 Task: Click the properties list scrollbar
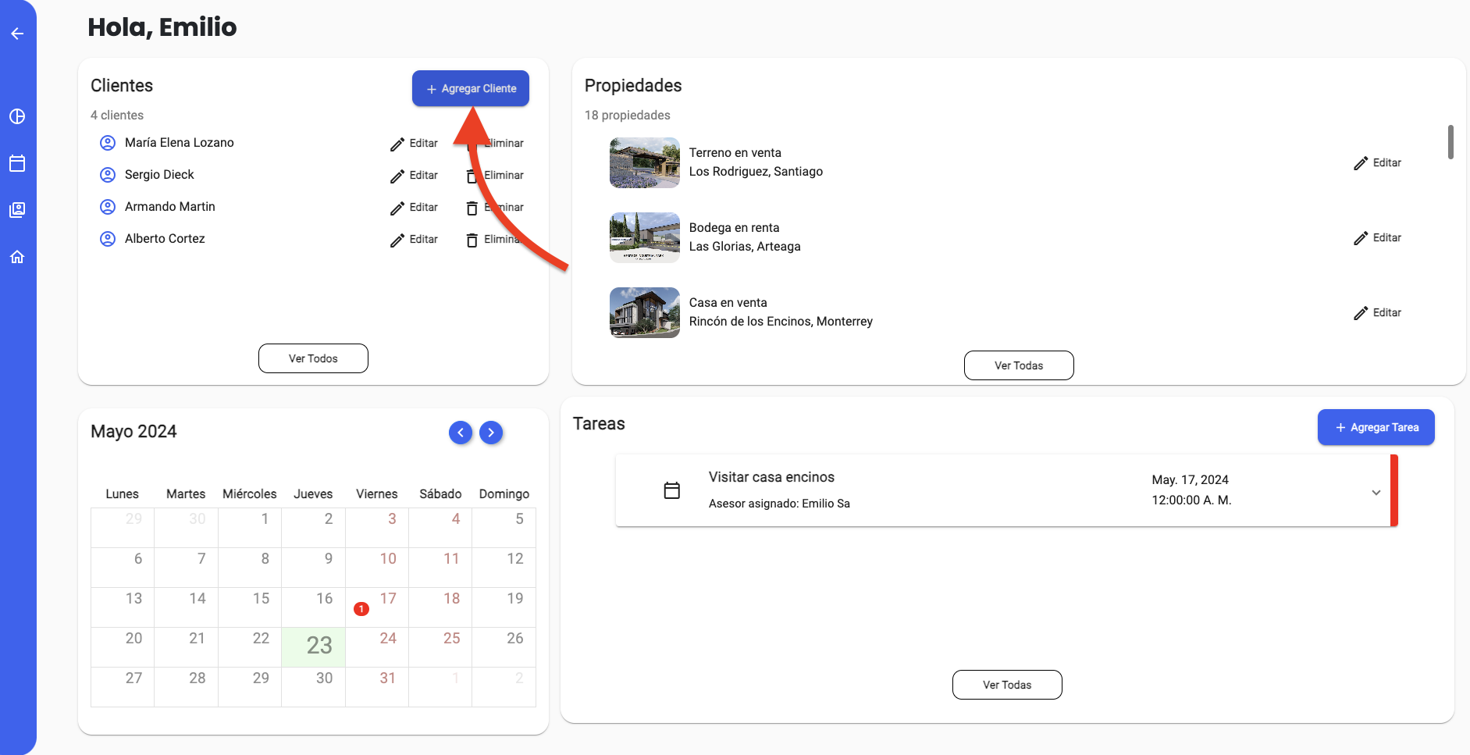pyautogui.click(x=1450, y=142)
